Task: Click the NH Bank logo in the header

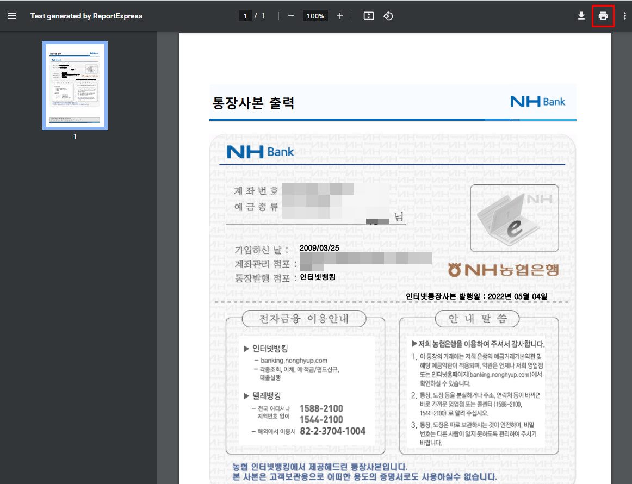Action: tap(538, 102)
